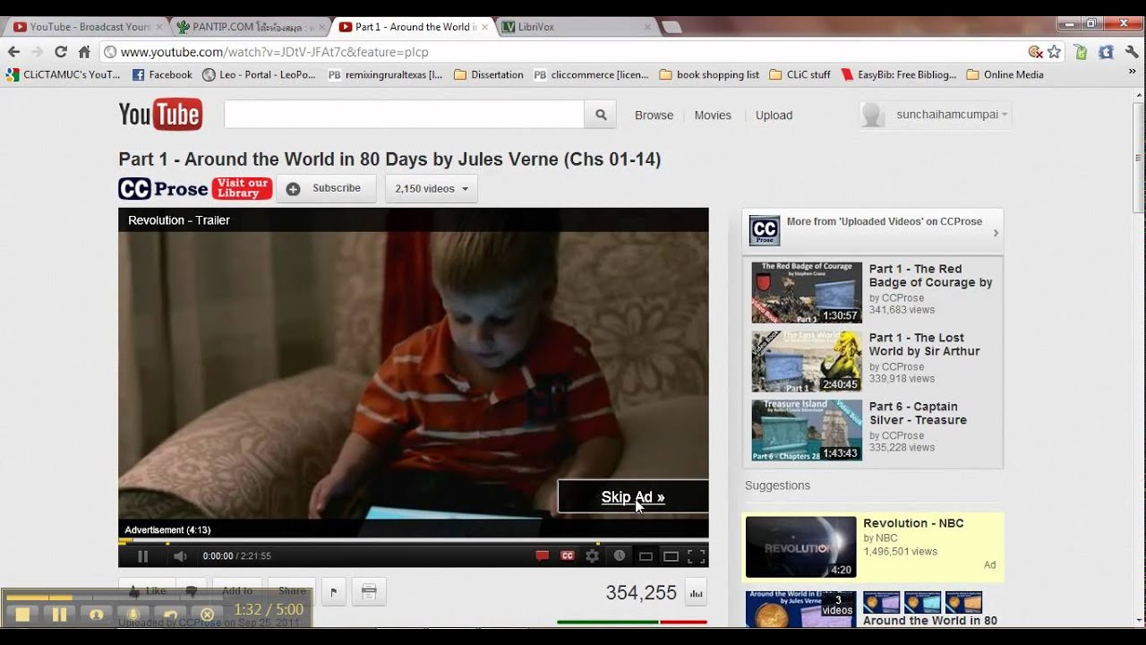Open the Movies page
Viewport: 1146px width, 645px height.
click(713, 116)
